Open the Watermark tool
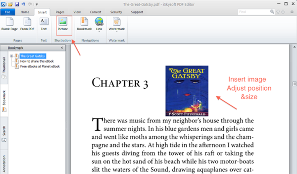The height and width of the screenshot is (174, 297). tap(117, 24)
